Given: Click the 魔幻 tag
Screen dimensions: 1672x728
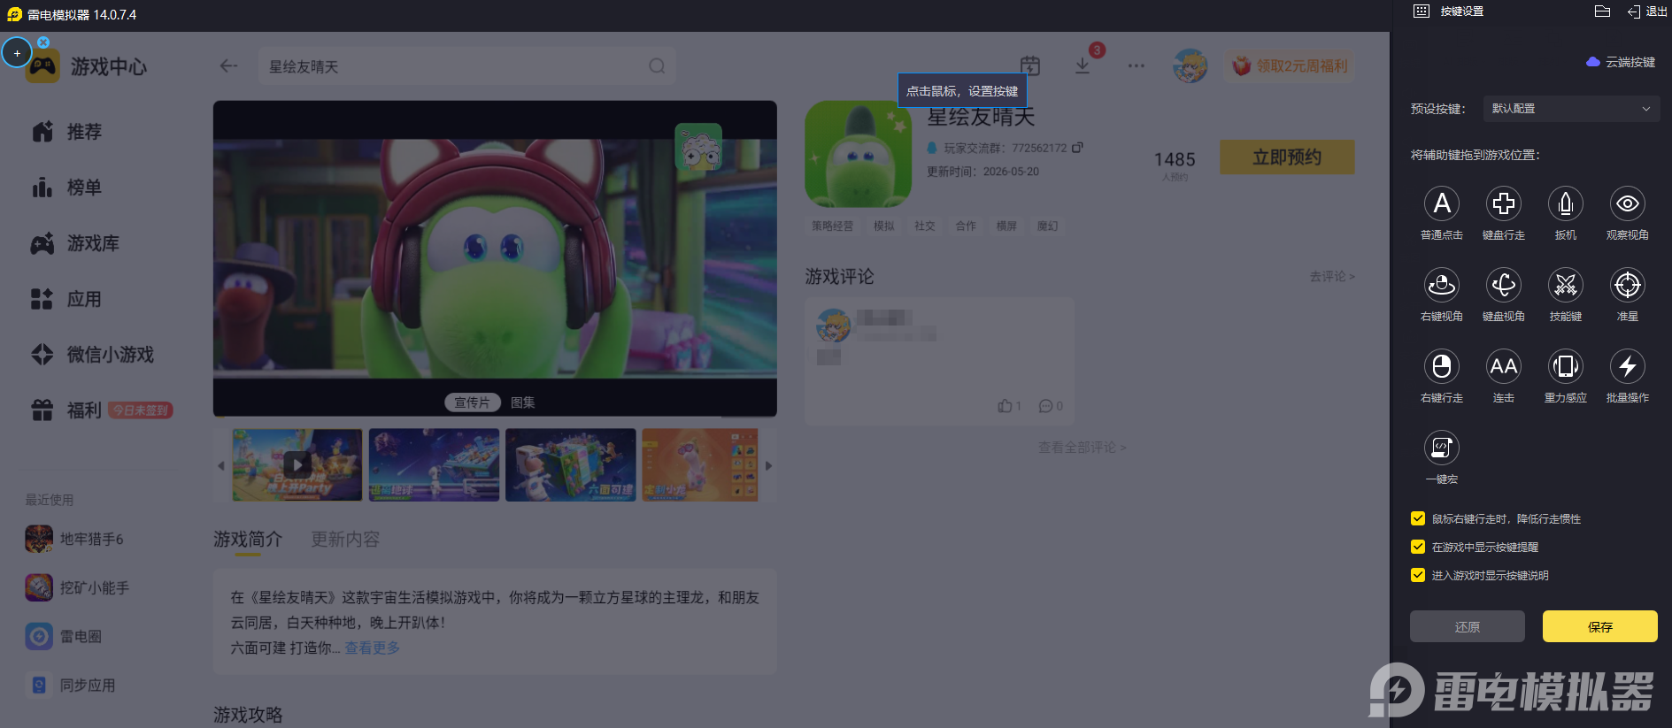Looking at the screenshot, I should [x=1047, y=226].
